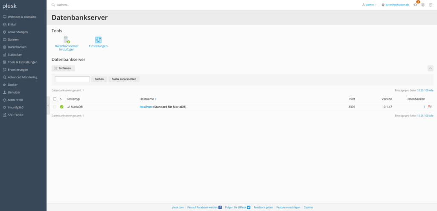Click the database tools icon in MariaDB row

pos(430,107)
